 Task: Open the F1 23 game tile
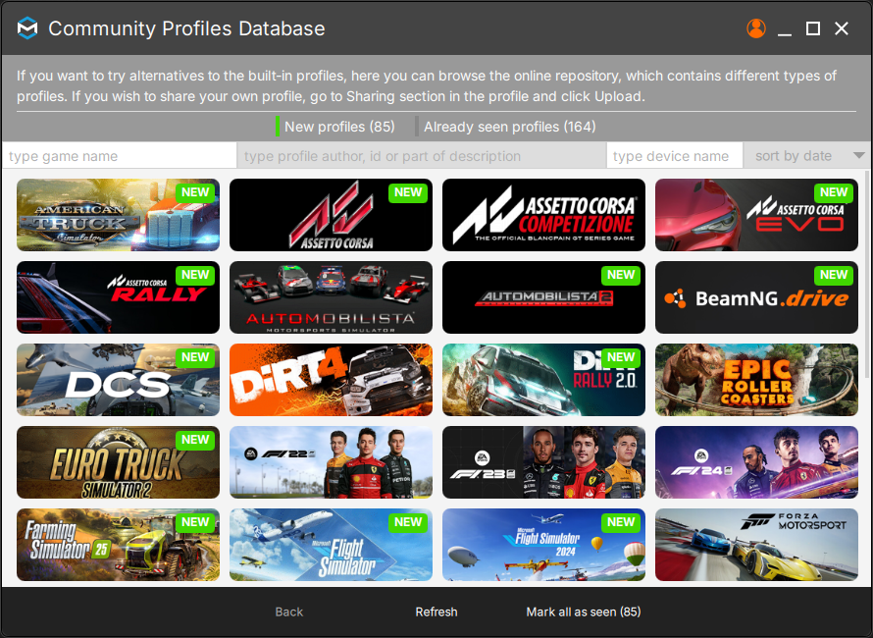tap(544, 462)
